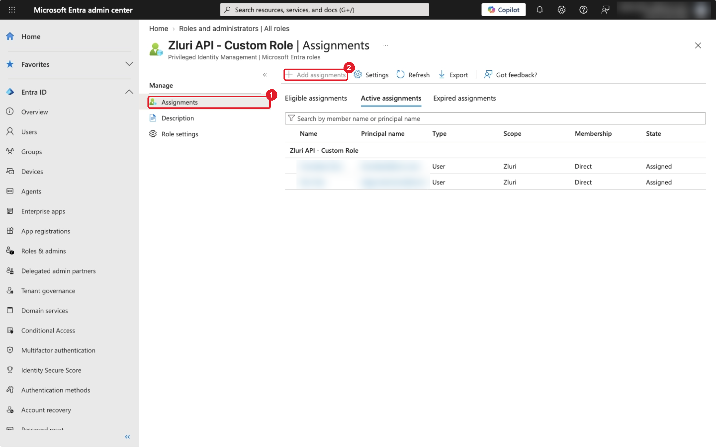Open the help question mark icon
Viewport: 716px width, 447px height.
click(x=583, y=10)
